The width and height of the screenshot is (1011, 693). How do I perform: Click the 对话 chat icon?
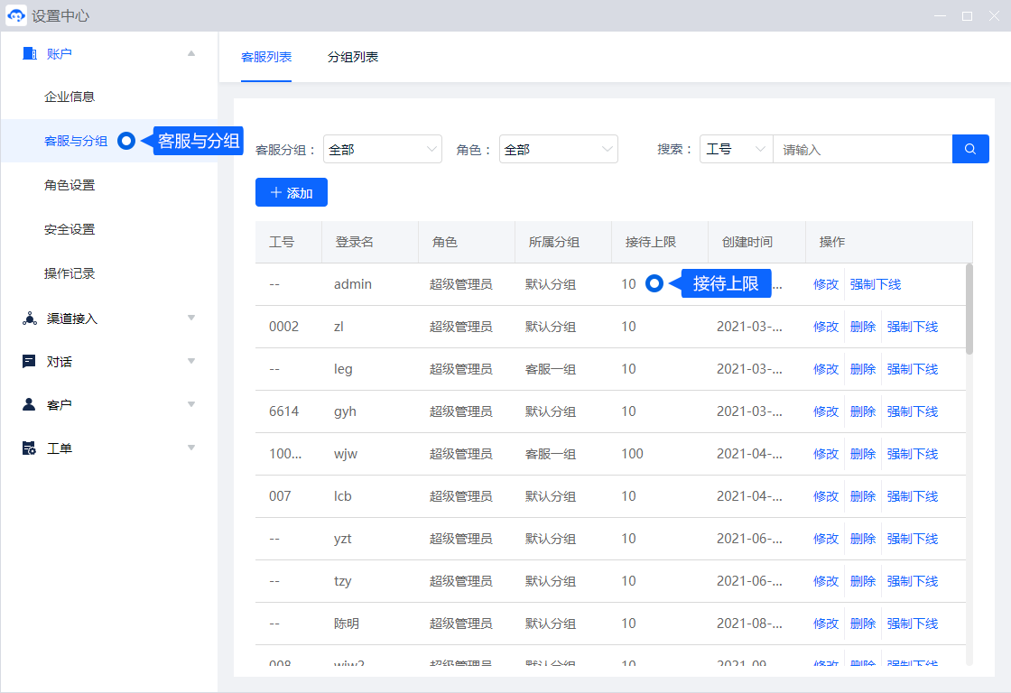(29, 362)
